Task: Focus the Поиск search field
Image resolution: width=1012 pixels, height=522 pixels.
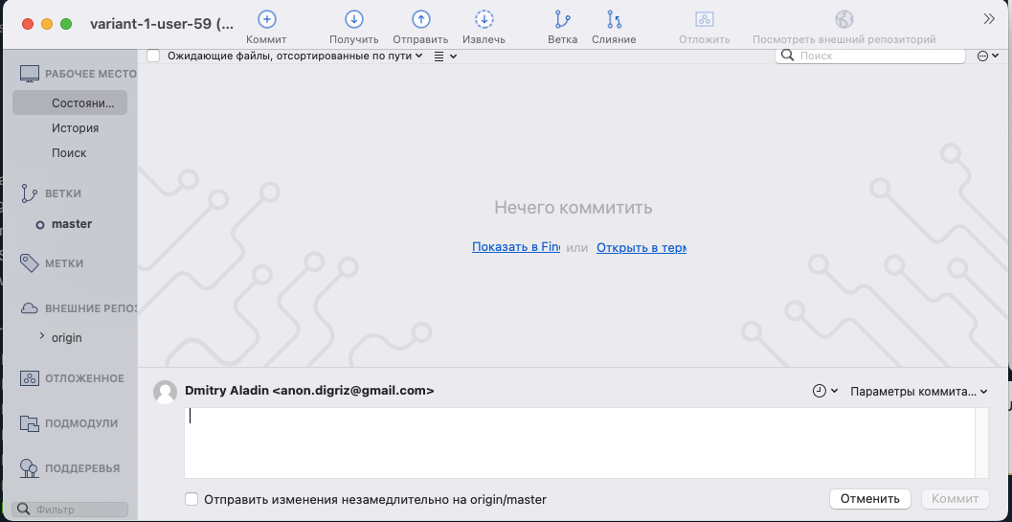Action: (x=870, y=56)
